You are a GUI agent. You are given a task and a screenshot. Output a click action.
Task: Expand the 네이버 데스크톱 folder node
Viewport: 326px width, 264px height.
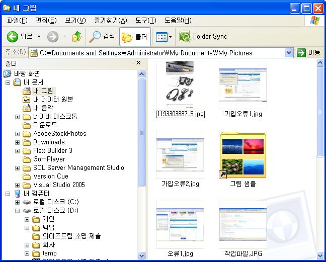tap(18, 117)
